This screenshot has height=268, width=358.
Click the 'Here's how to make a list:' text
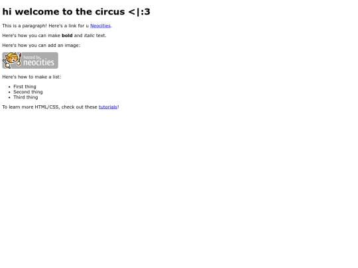pyautogui.click(x=32, y=77)
